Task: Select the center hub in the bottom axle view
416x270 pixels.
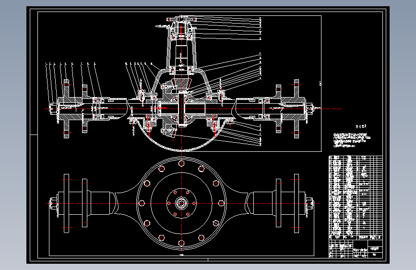Action: (181, 204)
